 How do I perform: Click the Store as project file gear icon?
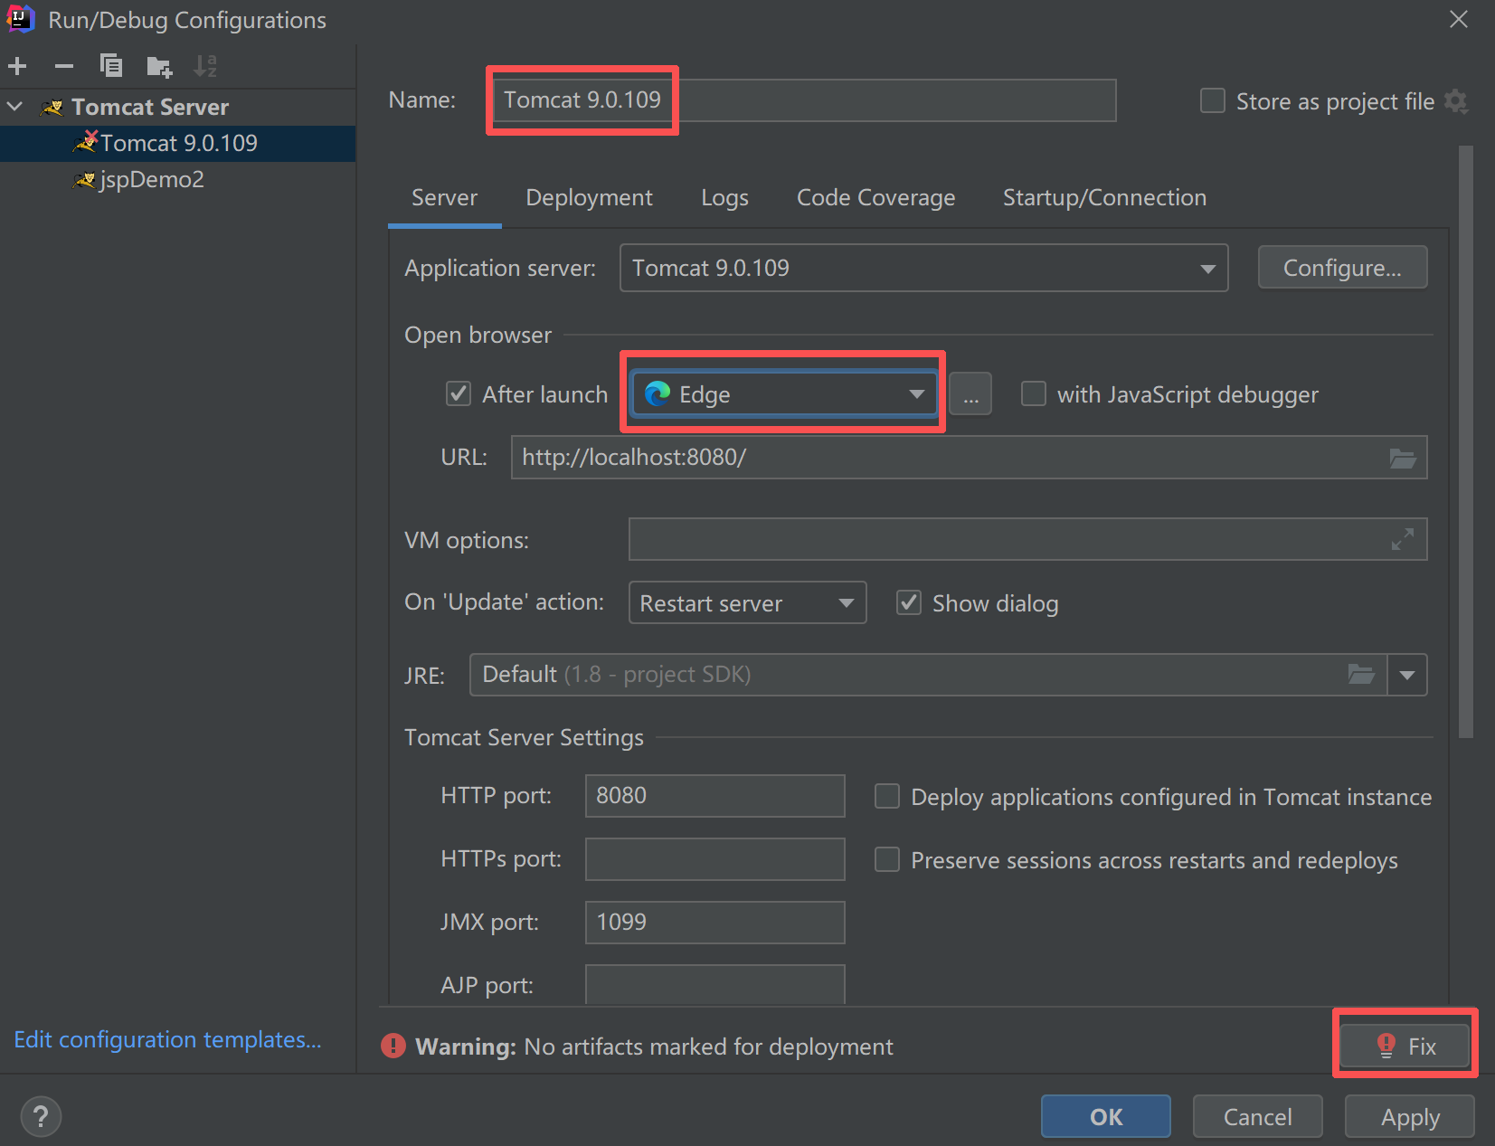(x=1456, y=101)
